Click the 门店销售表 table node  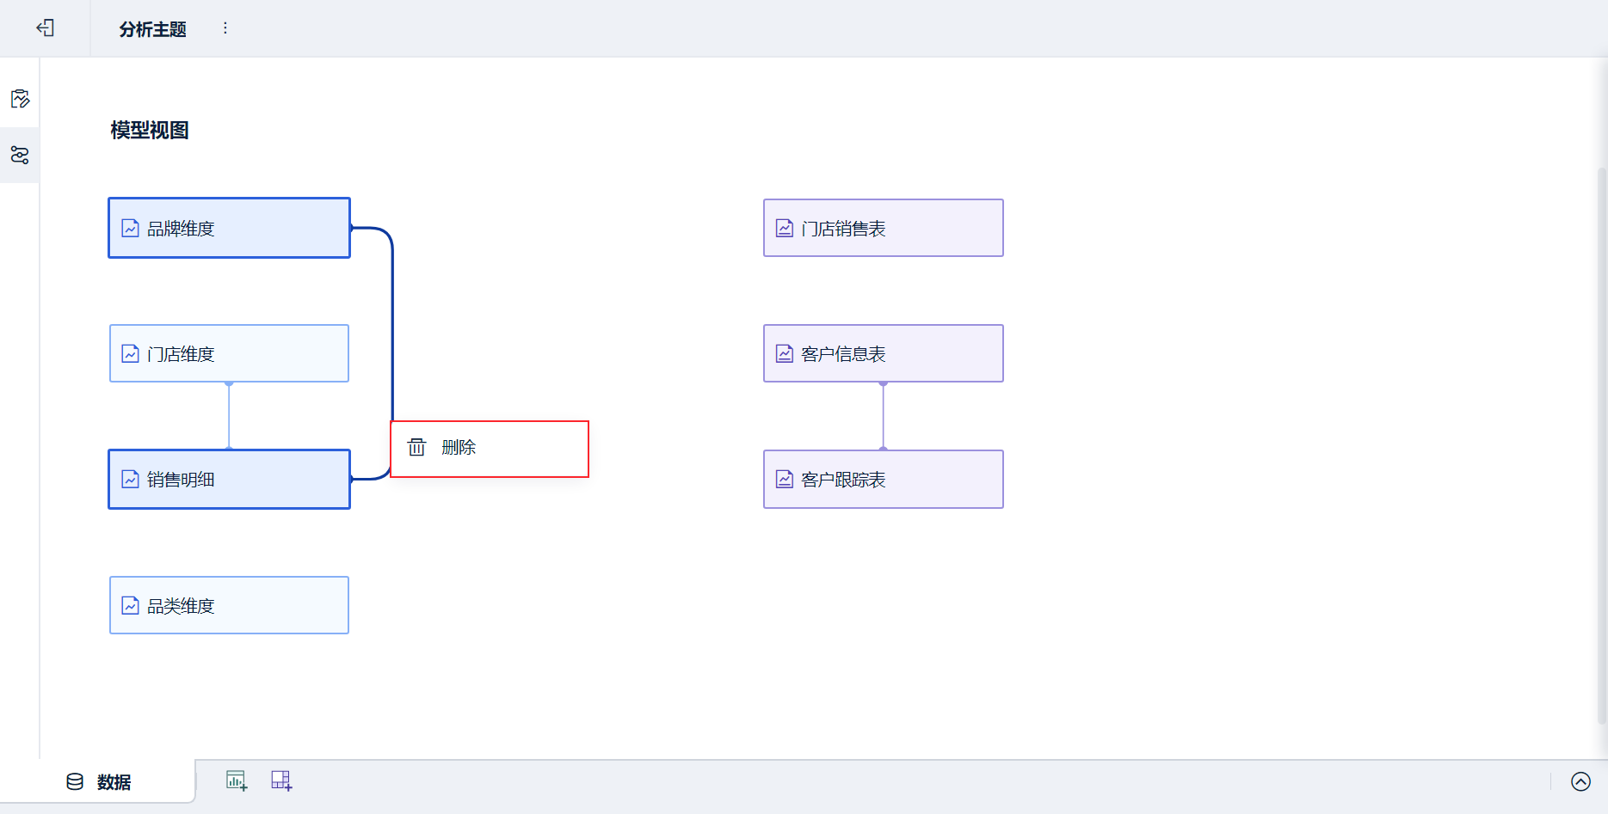[x=883, y=228]
